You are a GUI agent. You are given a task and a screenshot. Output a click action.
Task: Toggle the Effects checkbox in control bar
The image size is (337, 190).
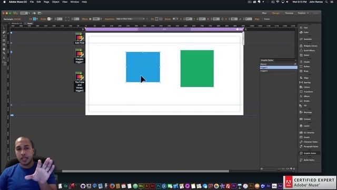[x=90, y=19]
